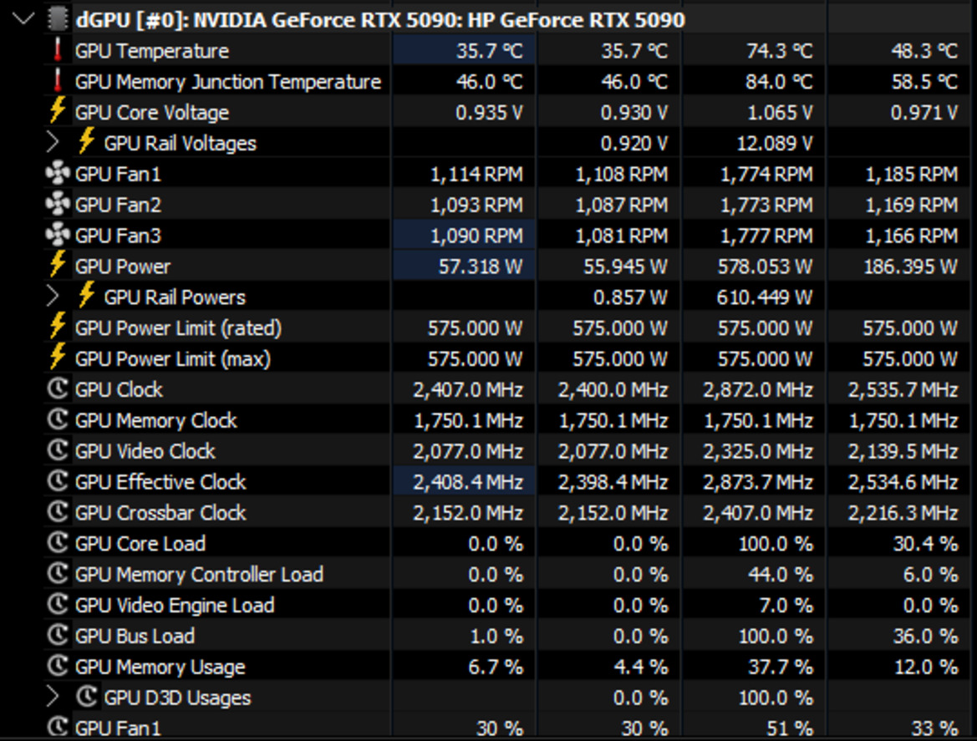The width and height of the screenshot is (977, 741).
Task: Select the GPU Power Limit (rated) label
Action: (x=178, y=328)
